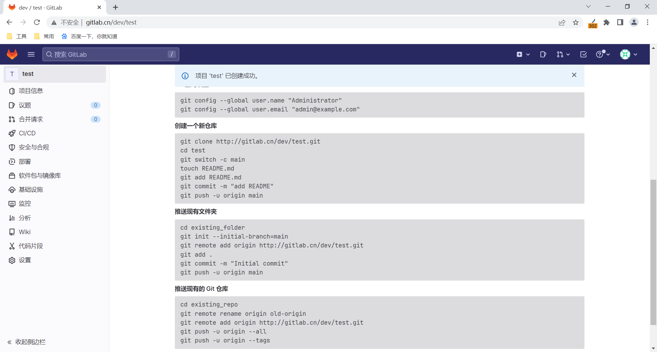657x352 pixels.
Task: Open the test project in sidebar
Action: tap(55, 74)
